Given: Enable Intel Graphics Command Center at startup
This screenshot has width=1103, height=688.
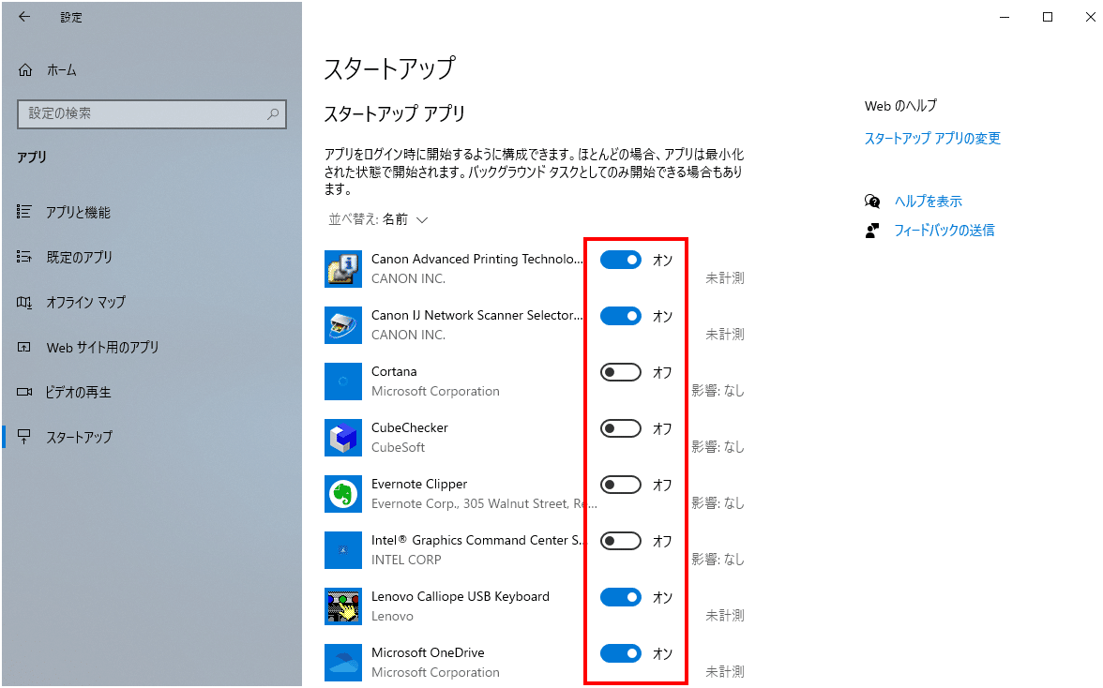Looking at the screenshot, I should [621, 541].
